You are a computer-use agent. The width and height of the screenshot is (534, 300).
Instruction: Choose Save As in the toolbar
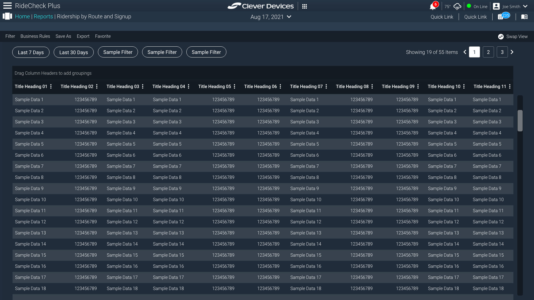click(63, 36)
